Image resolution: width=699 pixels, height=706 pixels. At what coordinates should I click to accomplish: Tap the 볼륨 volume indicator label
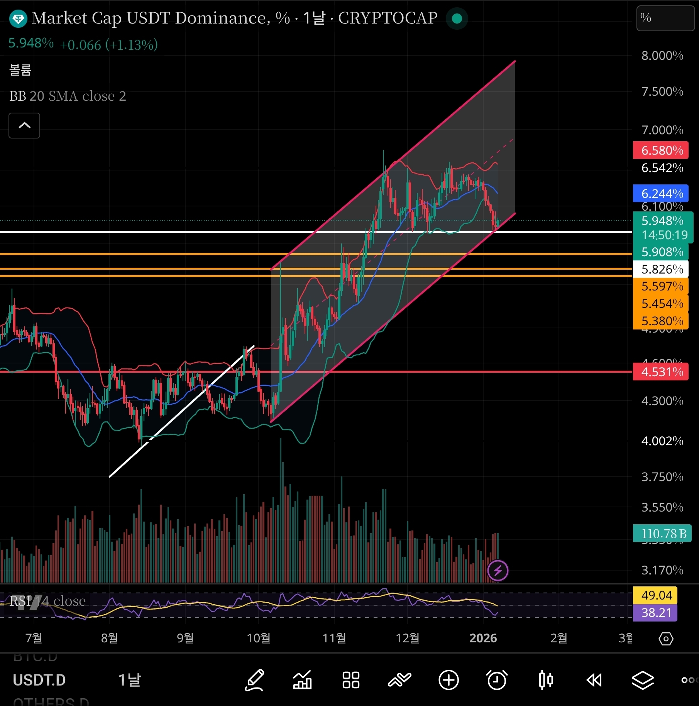(x=20, y=70)
